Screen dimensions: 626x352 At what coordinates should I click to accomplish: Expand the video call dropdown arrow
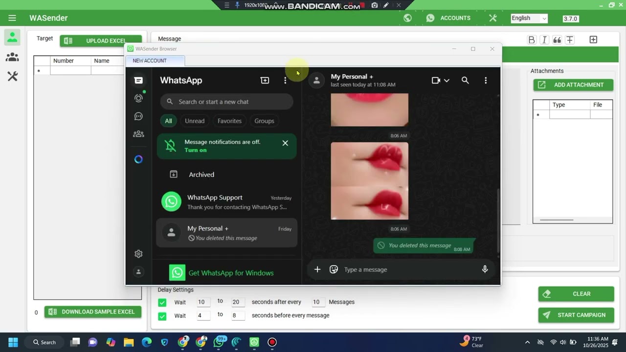click(447, 81)
